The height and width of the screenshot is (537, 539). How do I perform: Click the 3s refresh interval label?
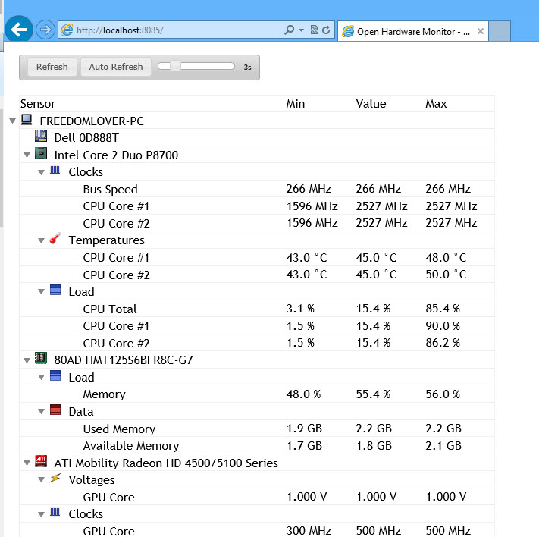(x=247, y=68)
